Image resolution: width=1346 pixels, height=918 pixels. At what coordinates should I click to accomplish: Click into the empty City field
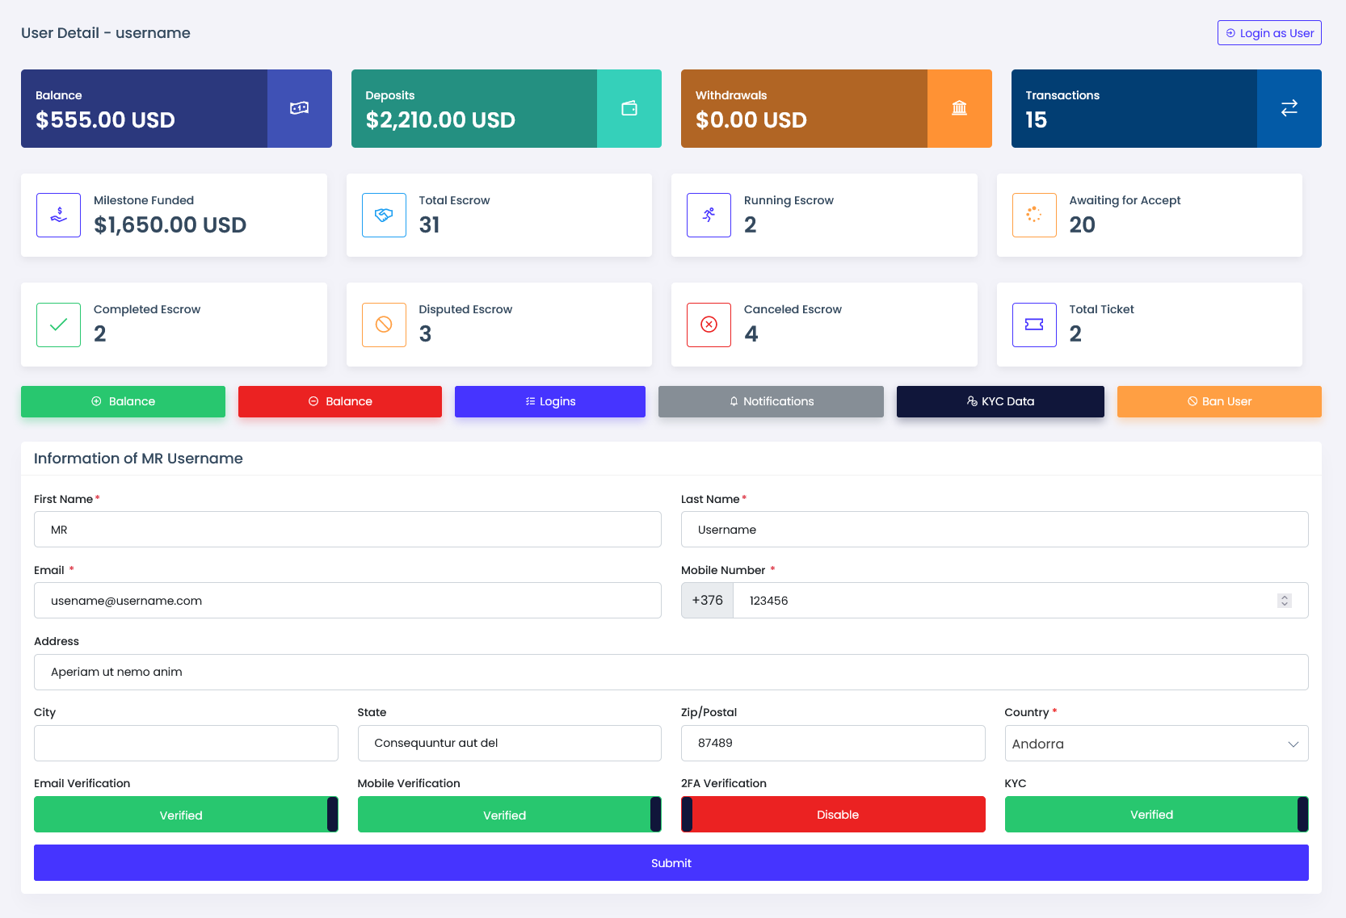[x=186, y=744]
